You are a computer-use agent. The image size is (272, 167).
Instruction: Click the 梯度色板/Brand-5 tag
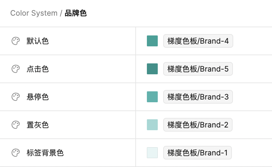[x=198, y=69]
